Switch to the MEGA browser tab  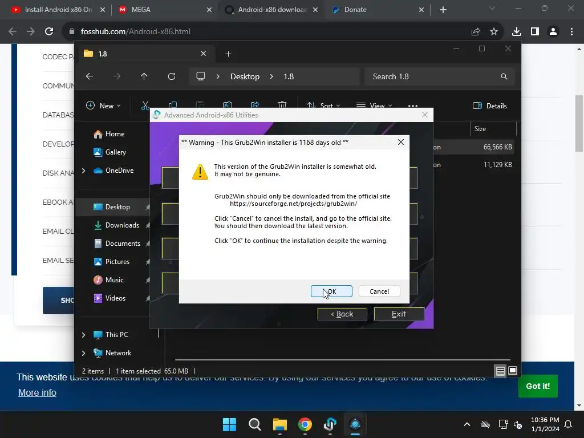pos(164,10)
